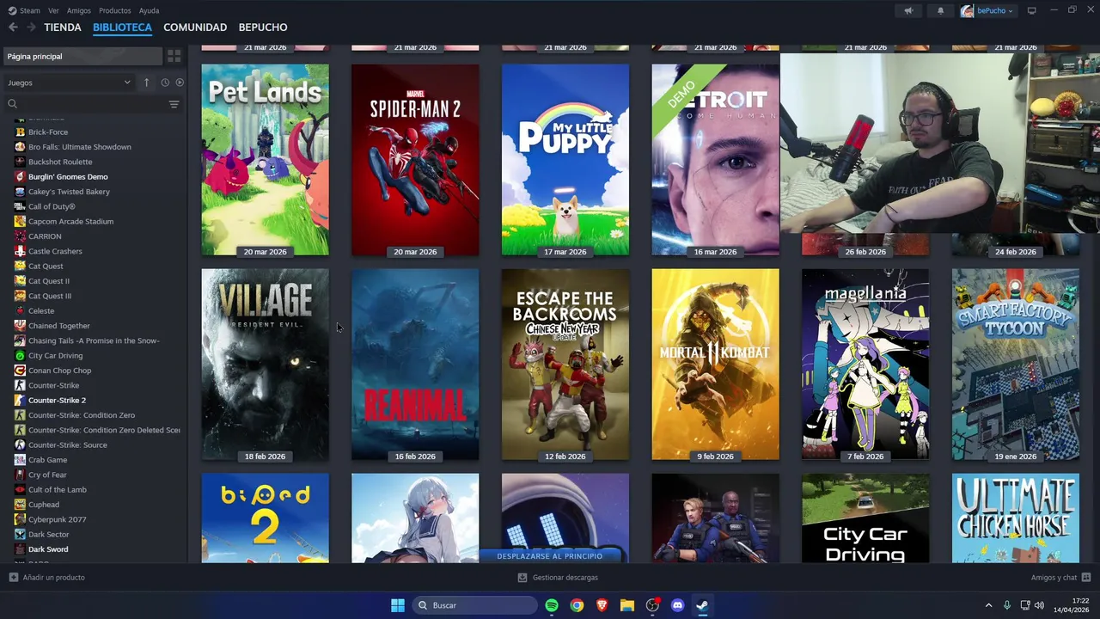Screen dimensions: 1100x619
Task: Select Smart Factory Tycoon cover
Action: 1016,365
